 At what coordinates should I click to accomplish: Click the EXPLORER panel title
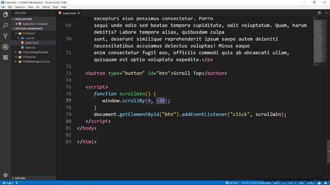pos(20,13)
